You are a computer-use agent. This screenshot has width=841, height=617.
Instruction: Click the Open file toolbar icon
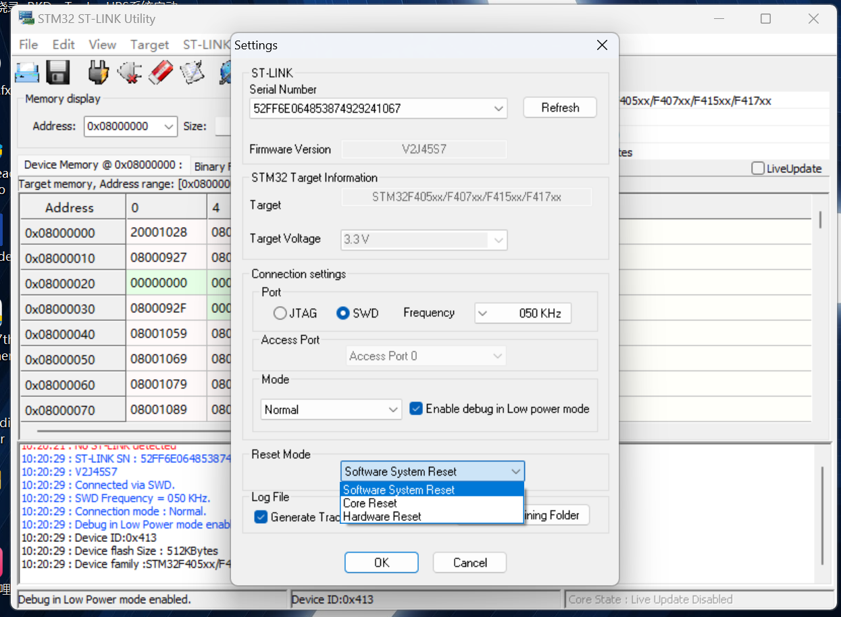click(x=28, y=72)
